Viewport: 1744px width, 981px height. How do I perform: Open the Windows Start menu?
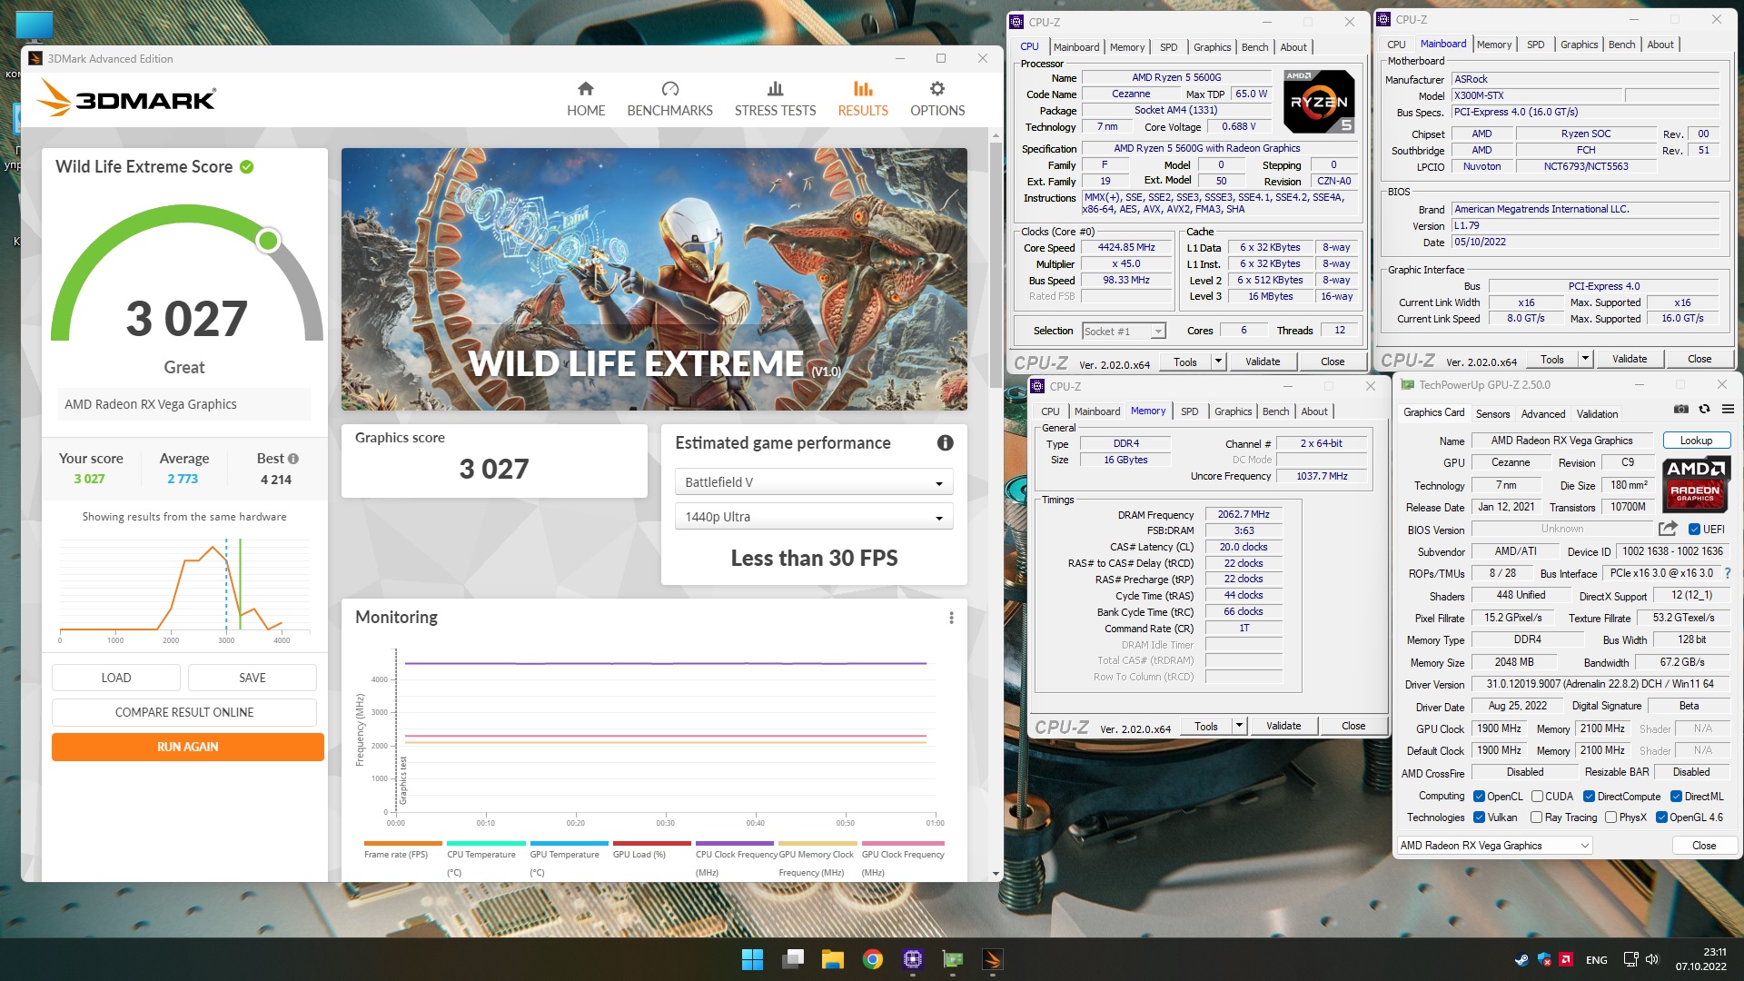[x=752, y=959]
